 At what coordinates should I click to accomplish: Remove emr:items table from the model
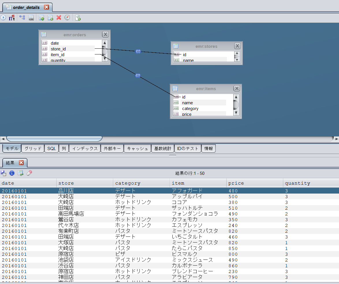click(x=237, y=88)
